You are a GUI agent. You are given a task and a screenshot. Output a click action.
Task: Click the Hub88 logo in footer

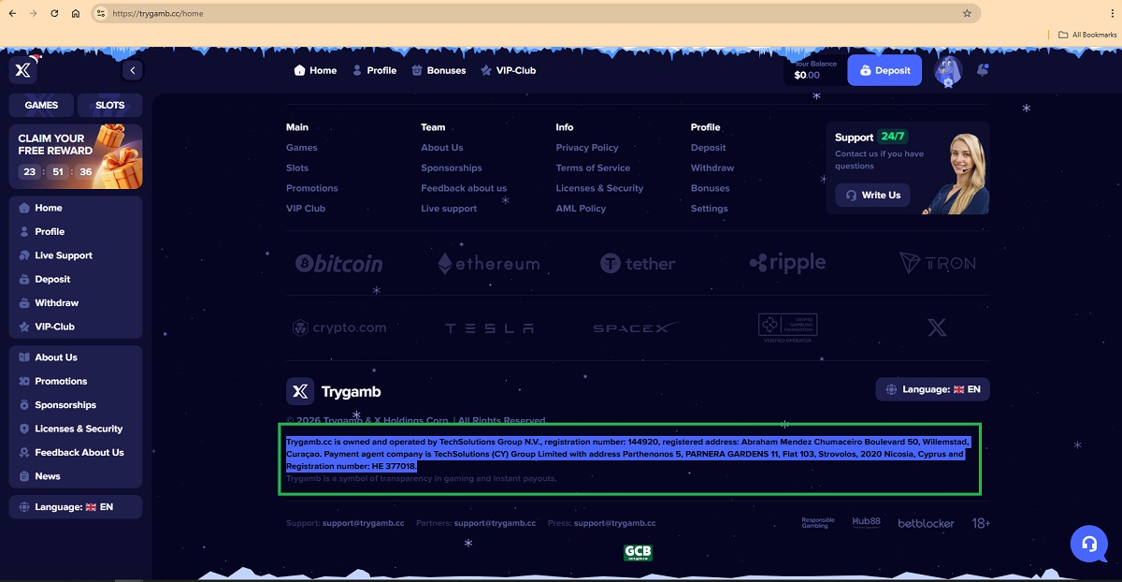867,522
